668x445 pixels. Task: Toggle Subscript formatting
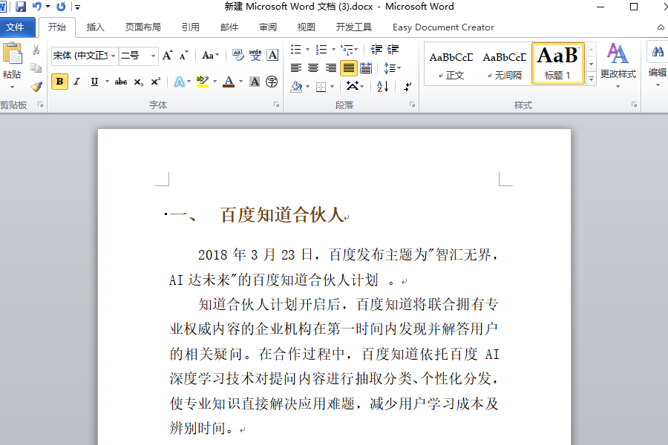[x=139, y=82]
